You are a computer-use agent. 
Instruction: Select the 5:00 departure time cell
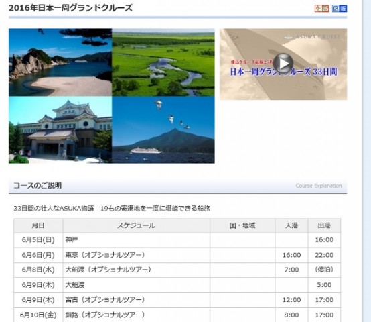tap(324, 285)
